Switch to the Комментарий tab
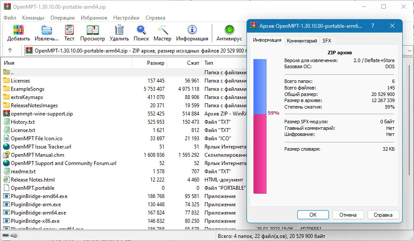Image resolution: width=414 pixels, height=241 pixels. (x=302, y=41)
